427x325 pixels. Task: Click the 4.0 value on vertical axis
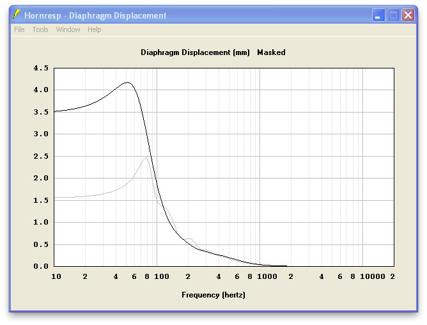[x=41, y=90]
